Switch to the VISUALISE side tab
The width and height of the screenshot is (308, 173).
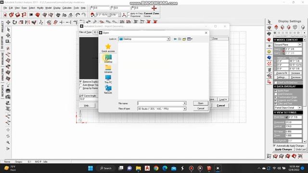point(2,59)
